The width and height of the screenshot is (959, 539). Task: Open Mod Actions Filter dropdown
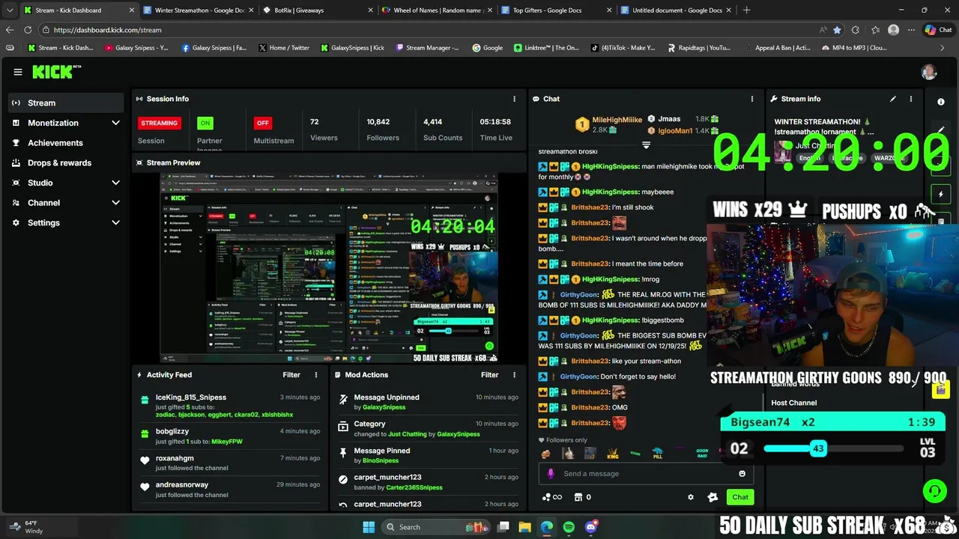coord(490,375)
